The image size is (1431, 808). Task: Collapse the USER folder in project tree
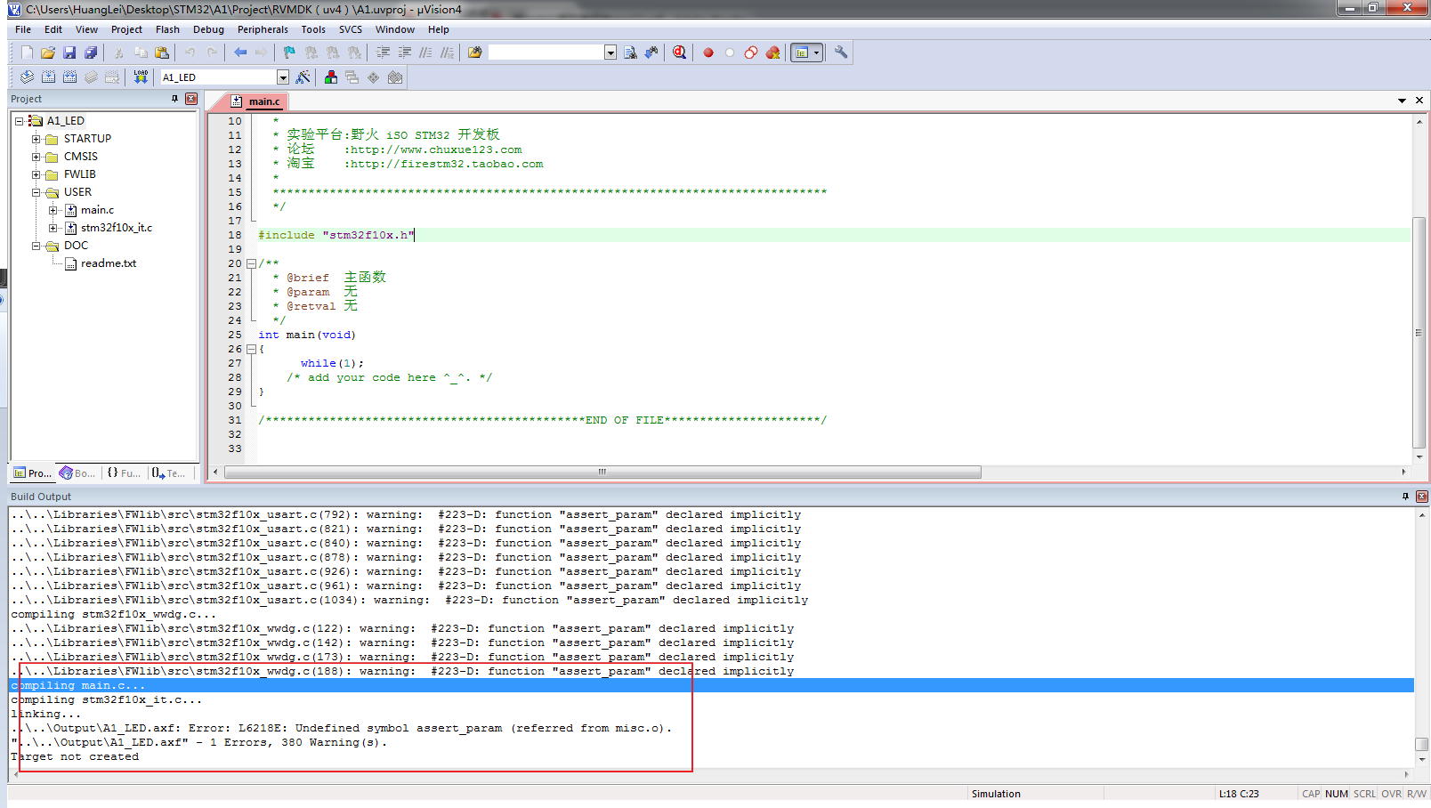[36, 192]
